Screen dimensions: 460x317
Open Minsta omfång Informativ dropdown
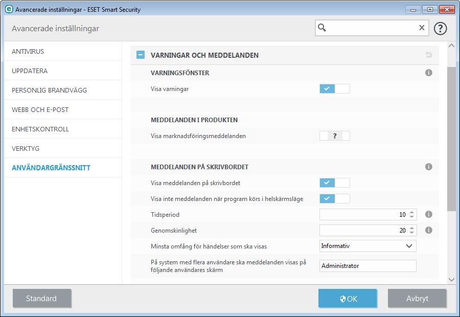367,246
